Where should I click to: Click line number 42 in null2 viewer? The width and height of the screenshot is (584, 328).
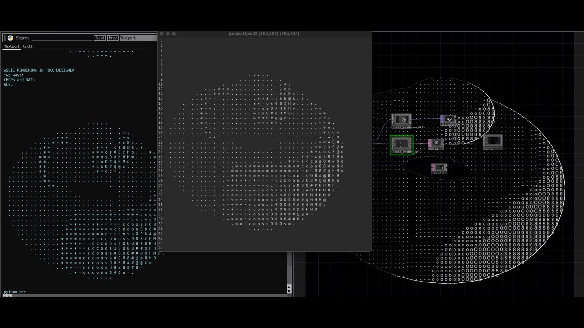coord(161,238)
